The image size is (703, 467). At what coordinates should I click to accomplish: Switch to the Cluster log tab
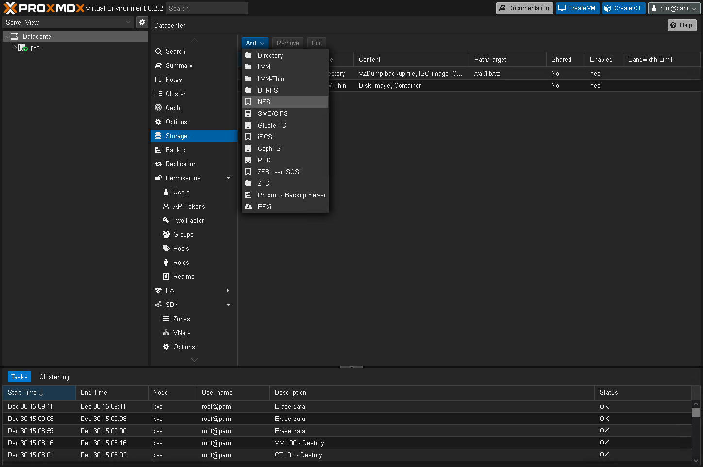tap(54, 377)
